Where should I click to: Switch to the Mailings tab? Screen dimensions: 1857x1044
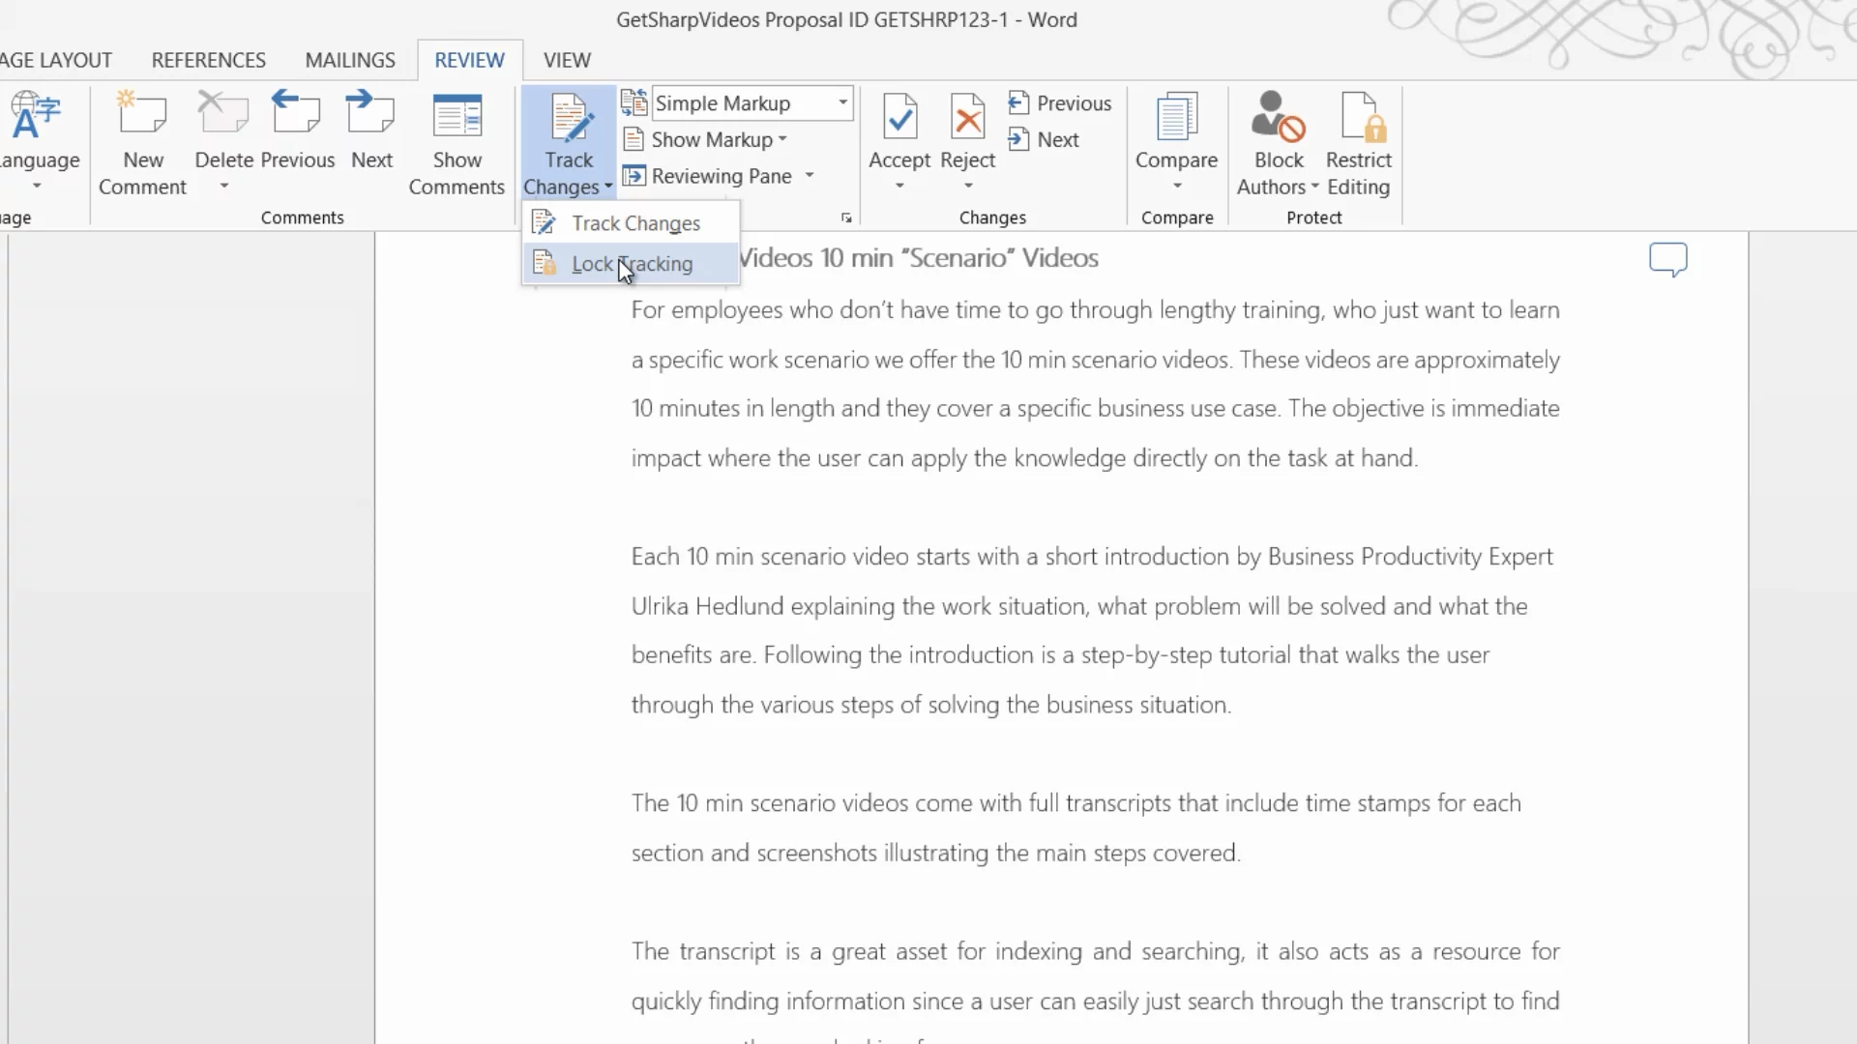[x=350, y=60]
